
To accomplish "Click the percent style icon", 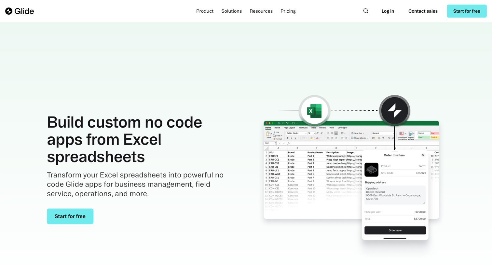I will 379,138.
